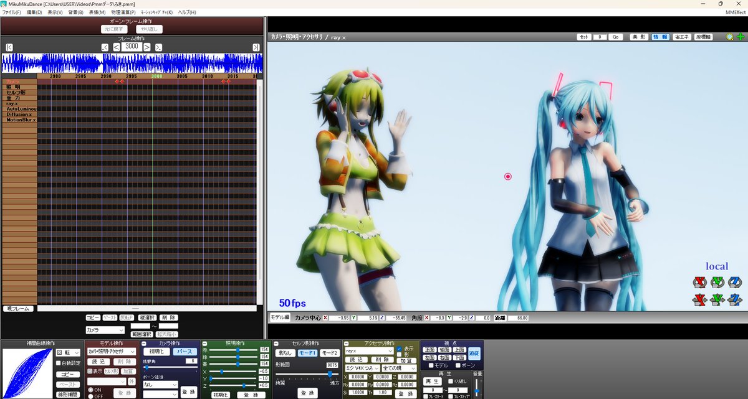The height and width of the screenshot is (399, 748).
Task: Go to previous keyframe (.<)
Action: pos(105,47)
